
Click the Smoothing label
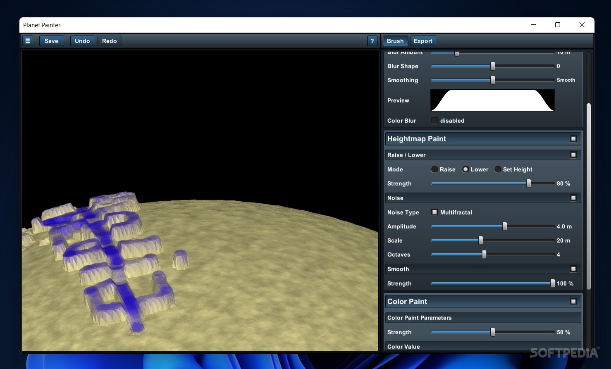[403, 80]
